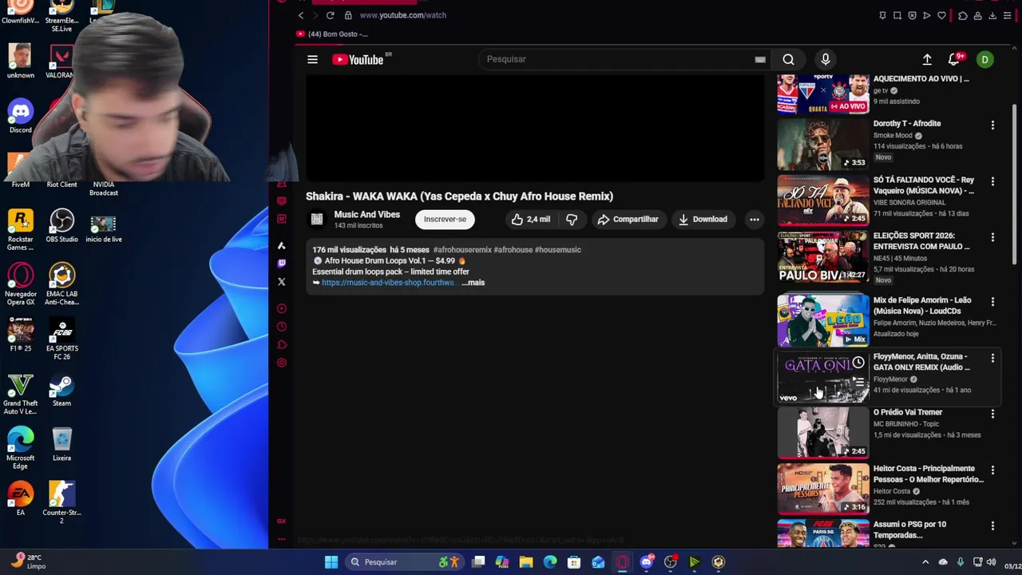
Task: Open the Dorothy T - Afrodite video thumbnail
Action: point(823,145)
